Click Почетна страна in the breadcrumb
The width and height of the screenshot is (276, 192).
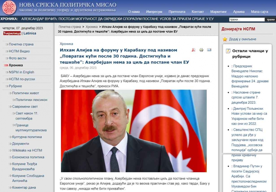[x=70, y=27]
